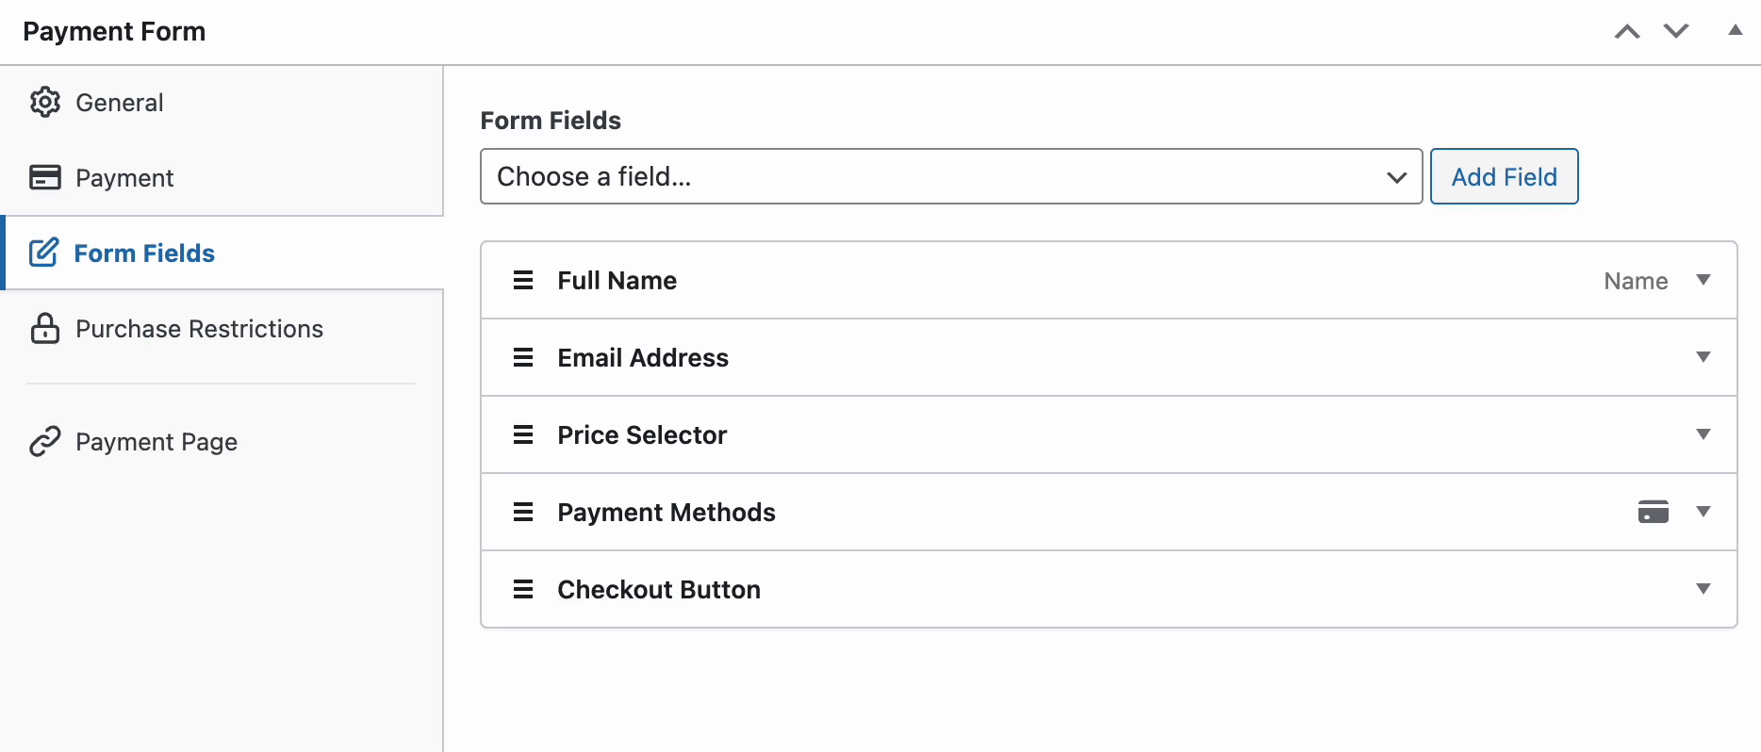Switch to the Payment tab
This screenshot has height=752, width=1761.
[x=124, y=177]
